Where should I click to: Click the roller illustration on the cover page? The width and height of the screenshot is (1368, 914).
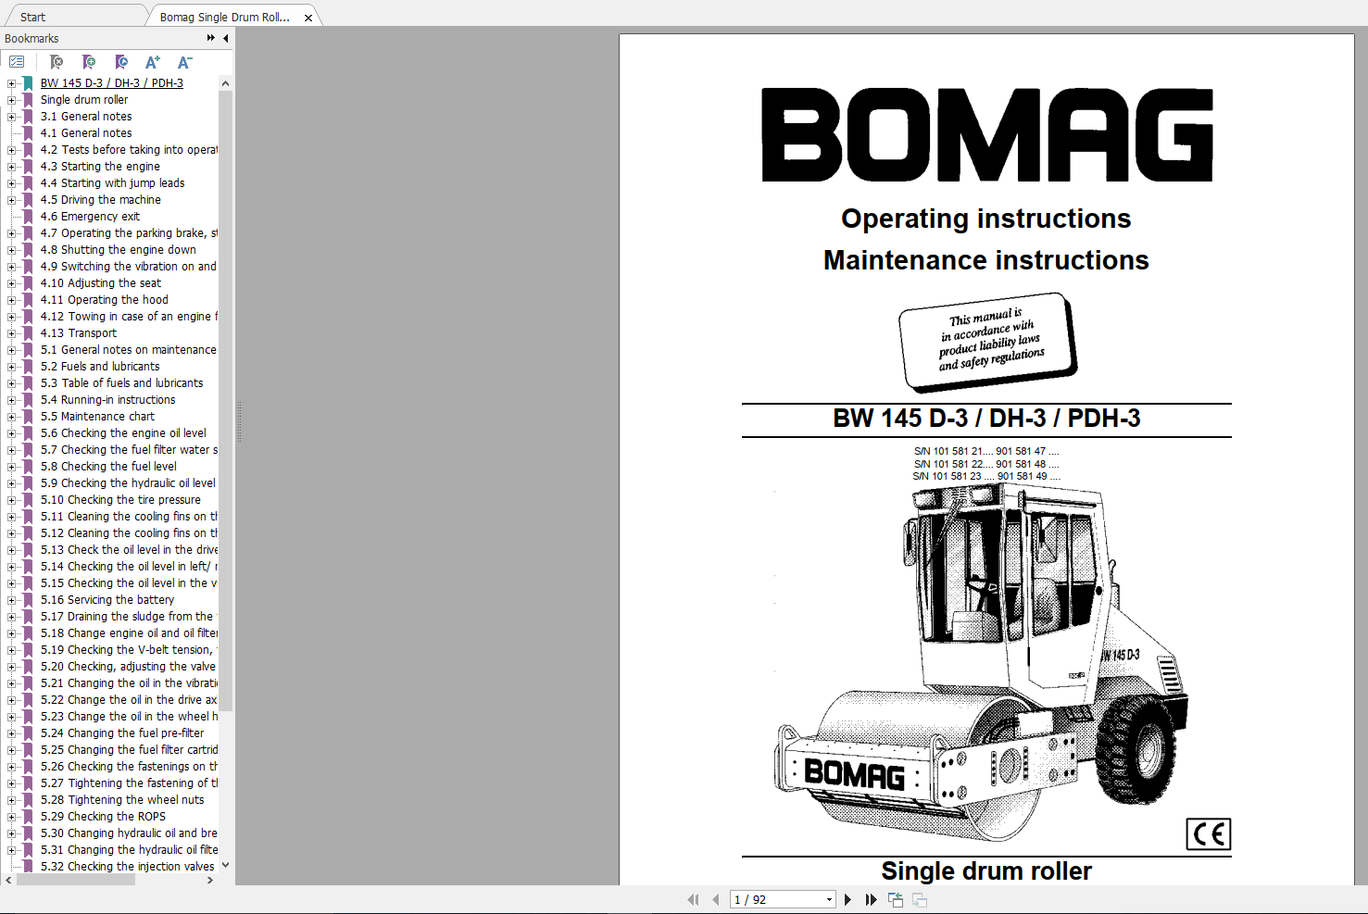click(x=982, y=660)
